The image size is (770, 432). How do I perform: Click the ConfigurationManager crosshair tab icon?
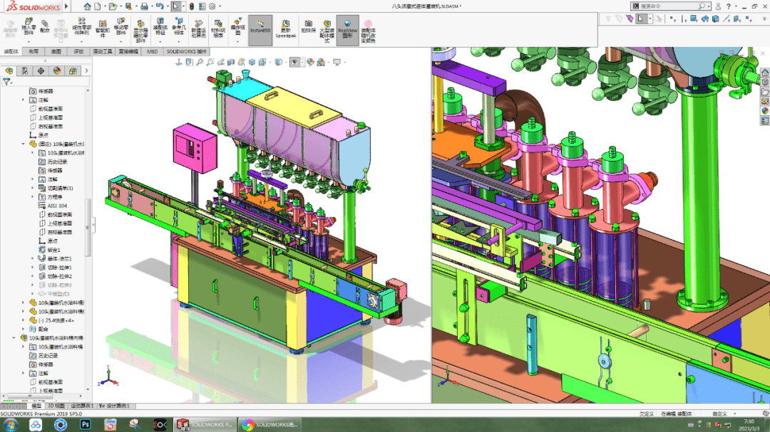tap(41, 71)
